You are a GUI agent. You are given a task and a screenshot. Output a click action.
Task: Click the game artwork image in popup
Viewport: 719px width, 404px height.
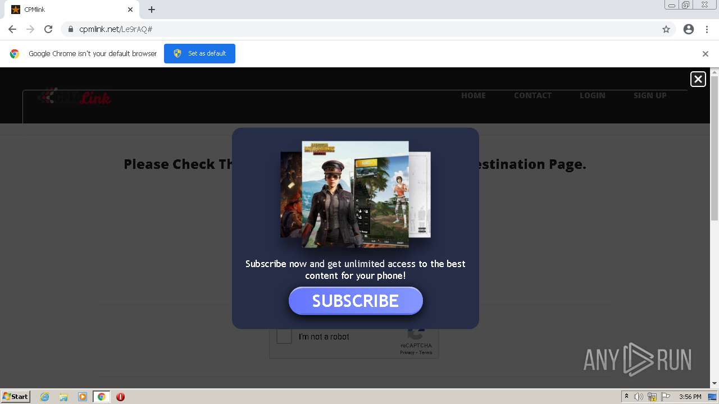pyautogui.click(x=356, y=194)
